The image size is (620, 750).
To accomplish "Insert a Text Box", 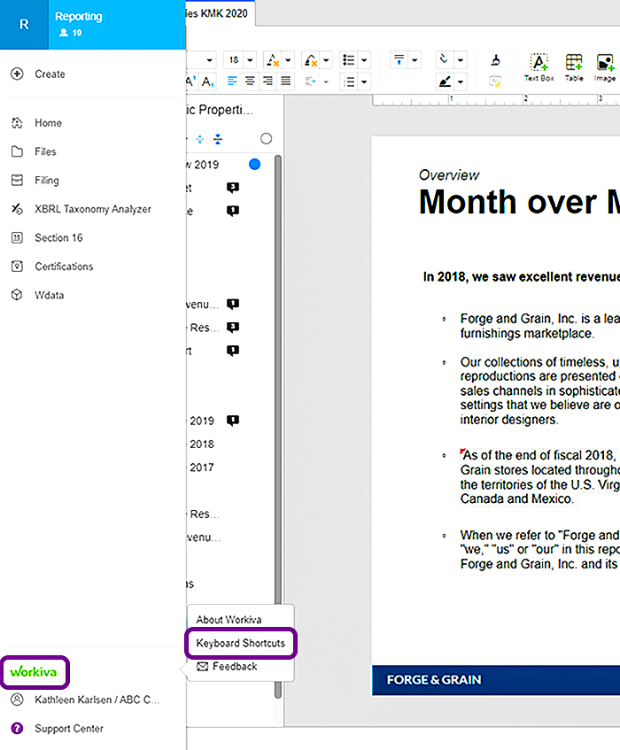I will (539, 67).
